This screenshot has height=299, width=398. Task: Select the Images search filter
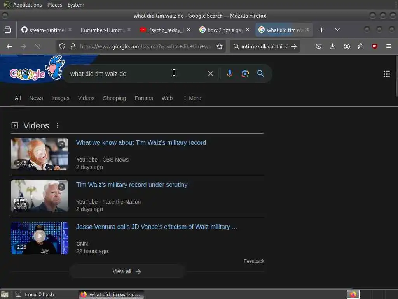(60, 98)
